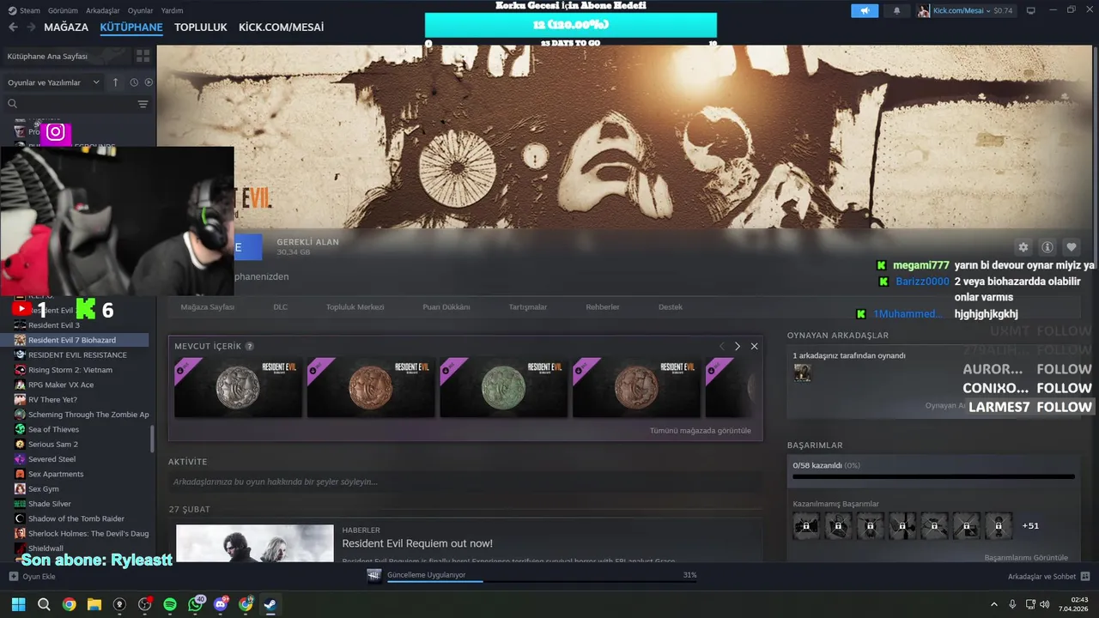
Task: Select RESIDENT EVIL RESISTANCE in library list
Action: pos(77,354)
